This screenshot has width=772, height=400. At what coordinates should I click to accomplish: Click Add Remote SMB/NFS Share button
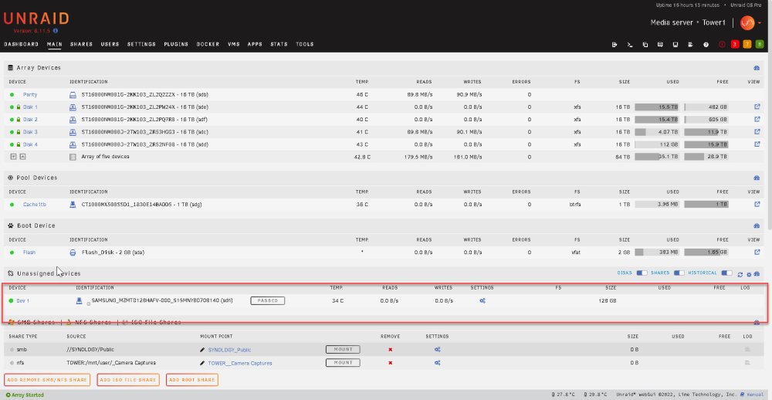(47, 380)
